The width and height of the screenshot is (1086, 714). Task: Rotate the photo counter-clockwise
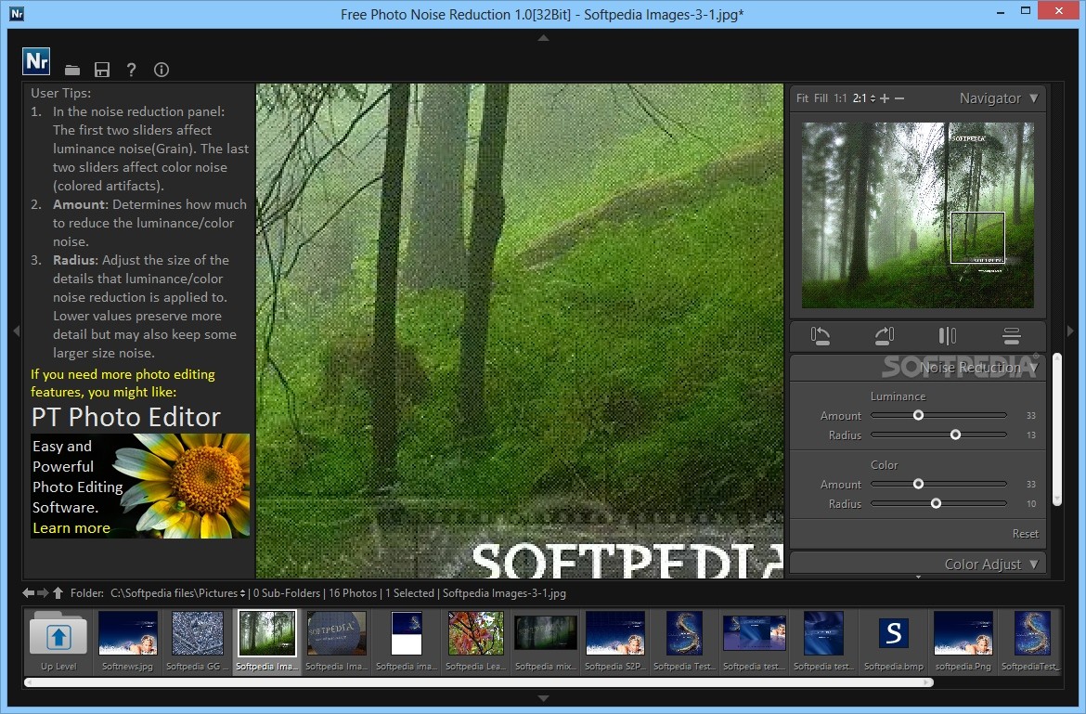pyautogui.click(x=820, y=336)
